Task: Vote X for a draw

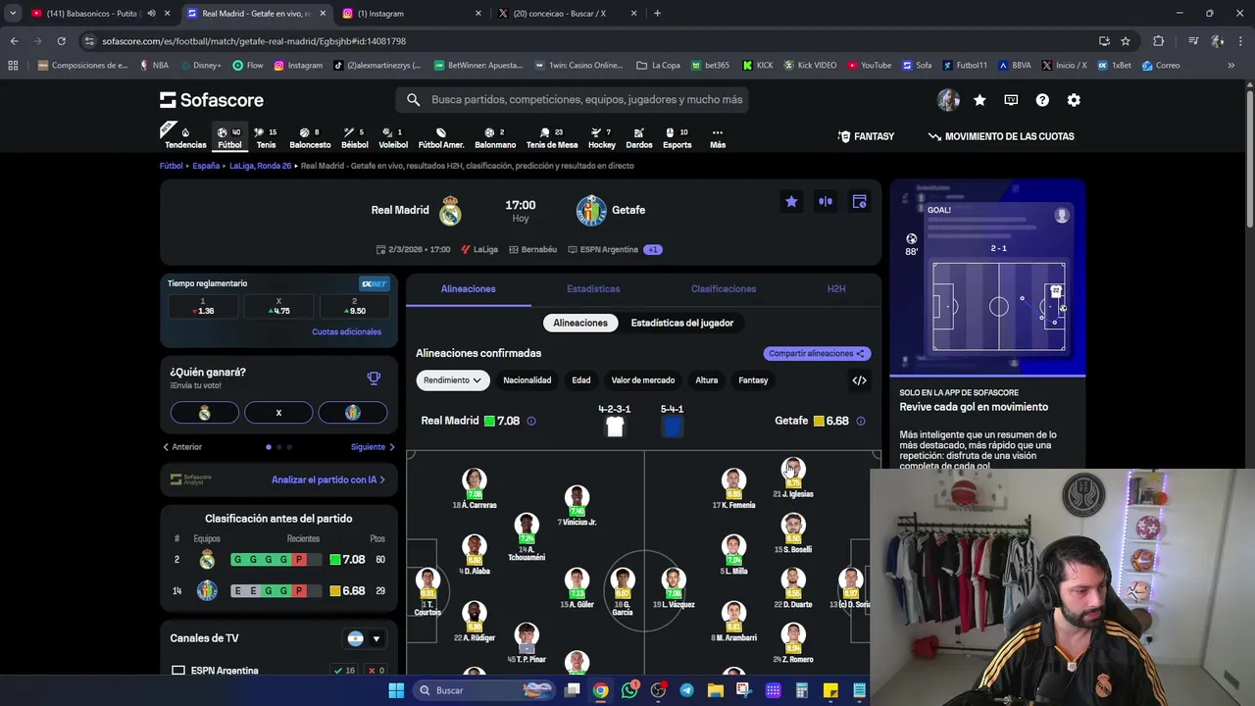Action: click(x=278, y=413)
